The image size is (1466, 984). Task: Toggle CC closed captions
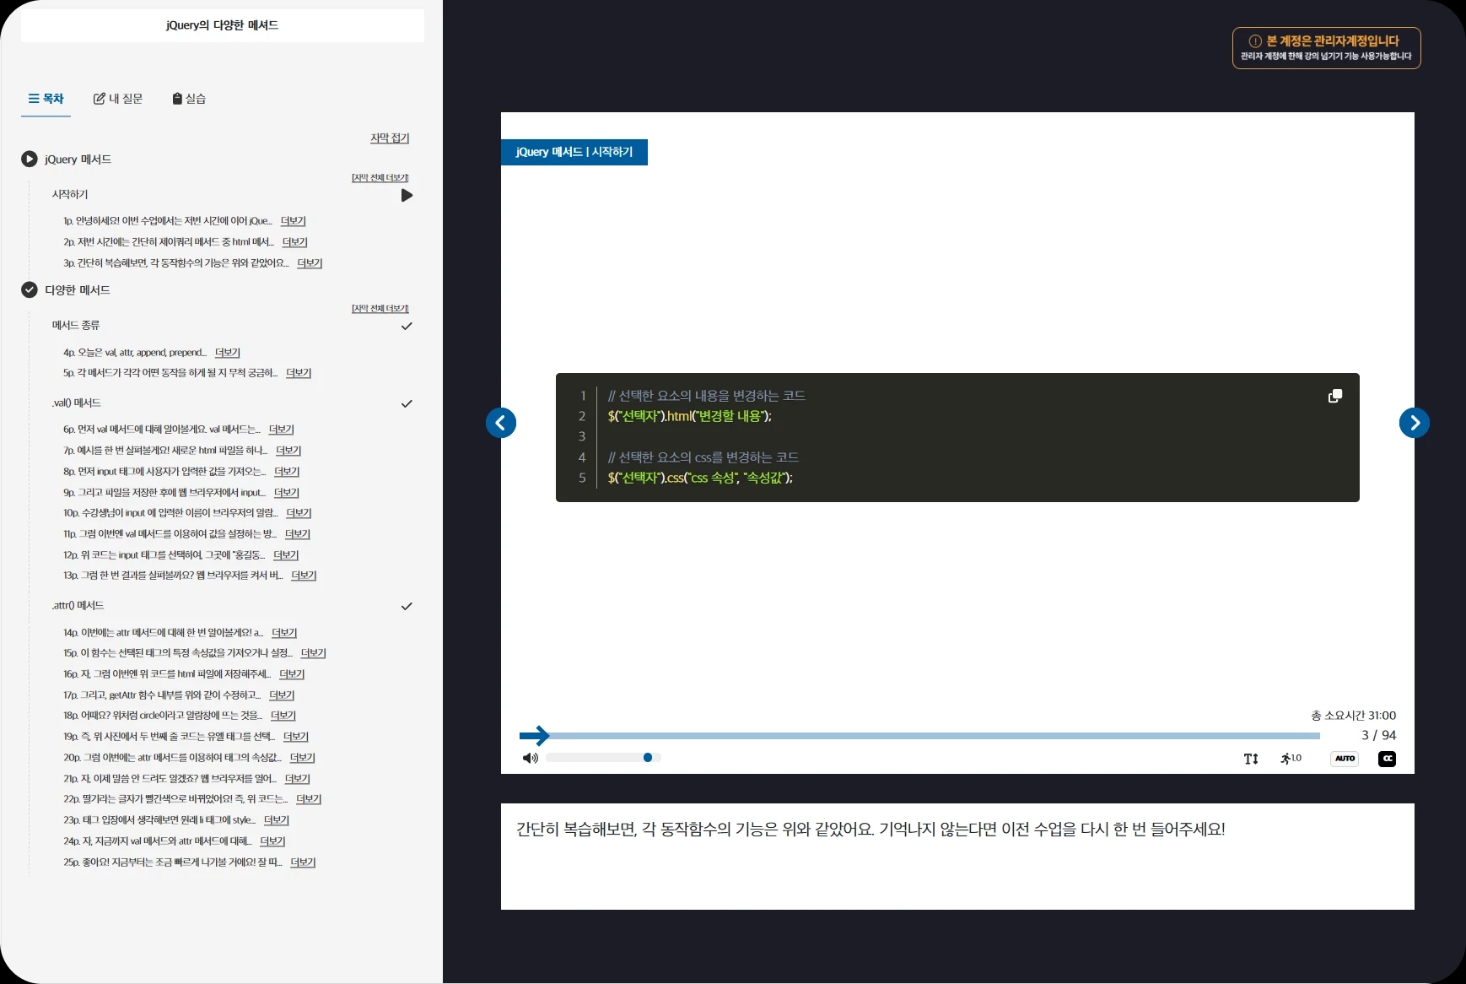[x=1387, y=759]
